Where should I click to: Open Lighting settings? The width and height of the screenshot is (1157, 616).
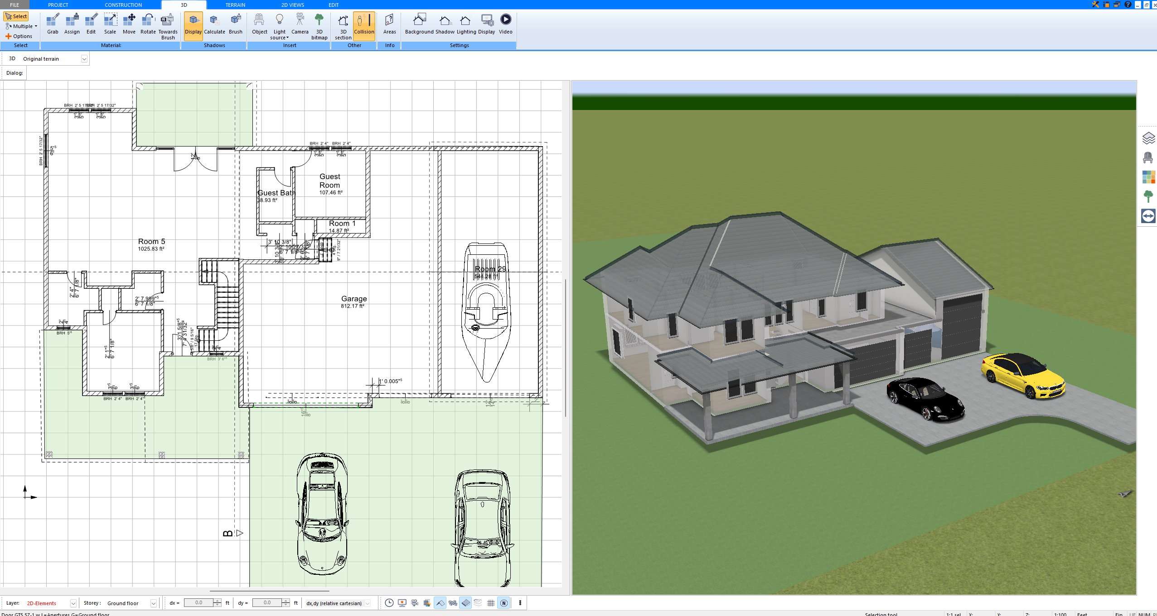click(466, 24)
